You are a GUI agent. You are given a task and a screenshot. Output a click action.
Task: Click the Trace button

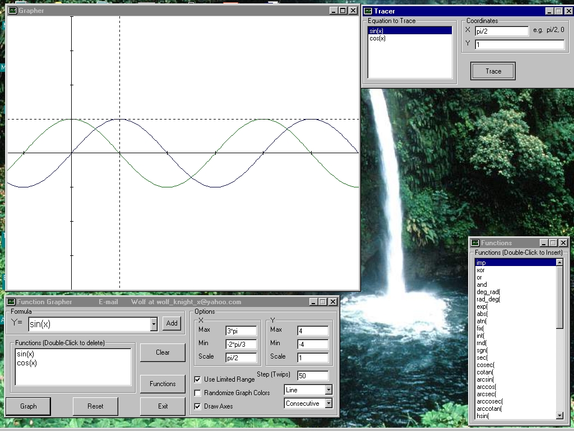click(493, 71)
